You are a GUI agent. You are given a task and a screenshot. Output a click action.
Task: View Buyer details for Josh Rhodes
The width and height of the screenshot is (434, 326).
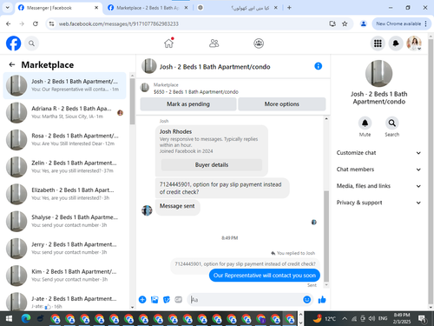click(x=212, y=165)
